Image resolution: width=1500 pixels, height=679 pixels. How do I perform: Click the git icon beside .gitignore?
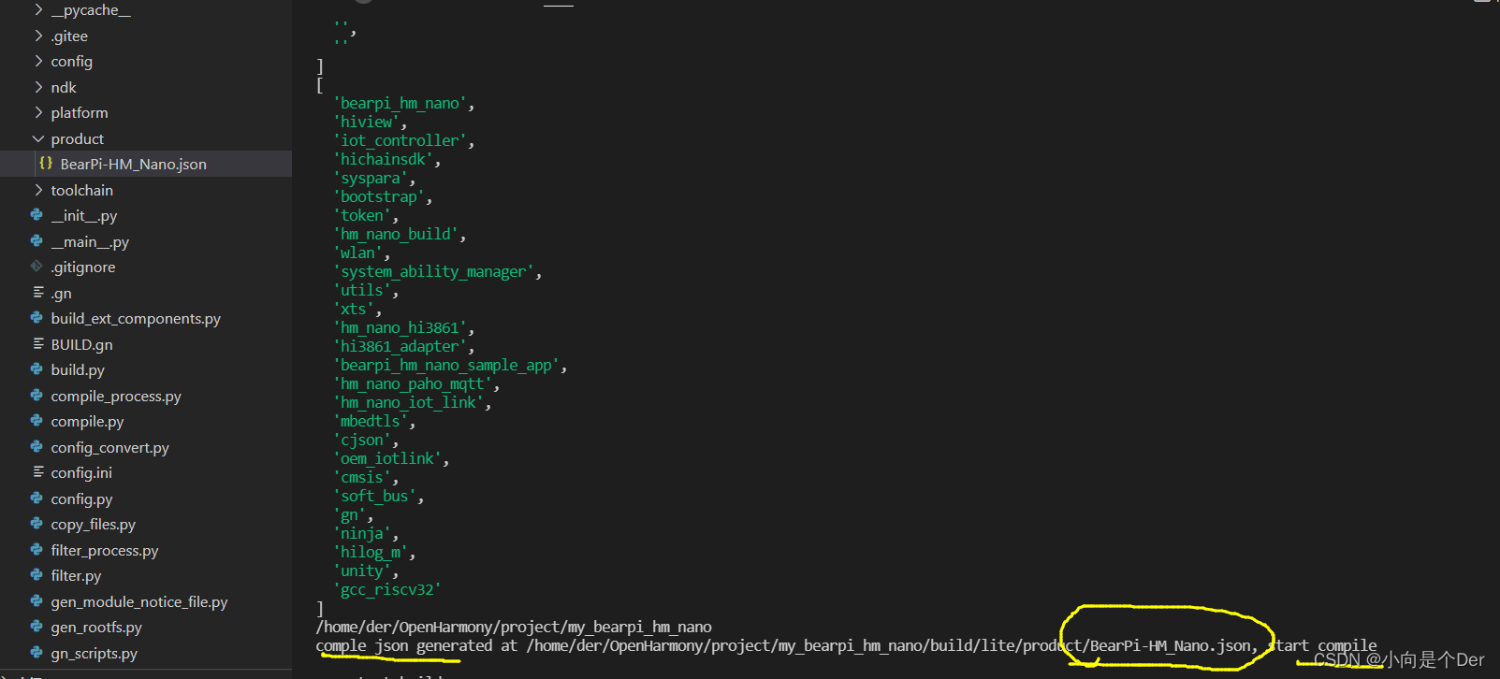[36, 267]
